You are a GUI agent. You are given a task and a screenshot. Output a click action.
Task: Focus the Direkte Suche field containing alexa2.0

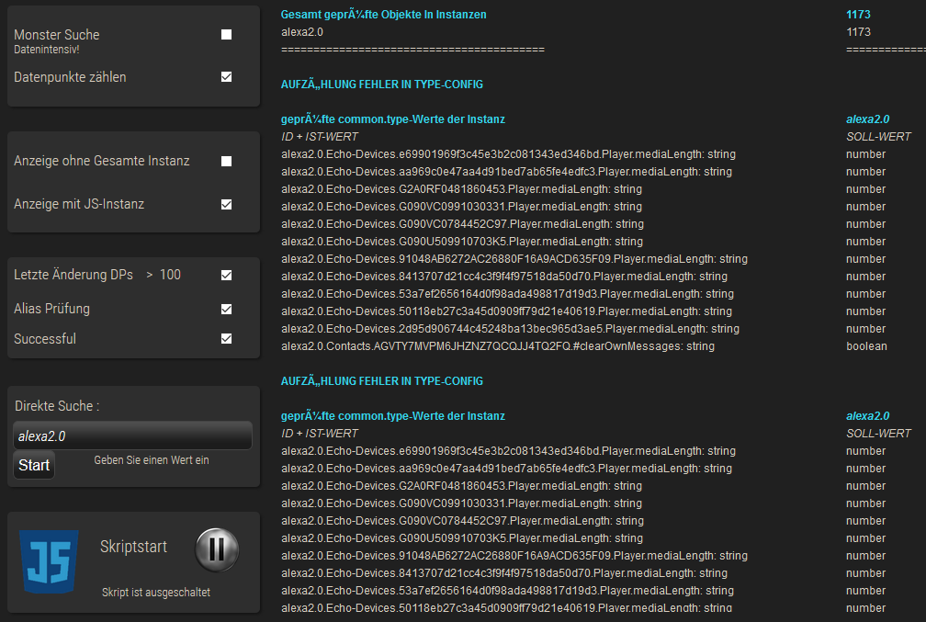132,435
